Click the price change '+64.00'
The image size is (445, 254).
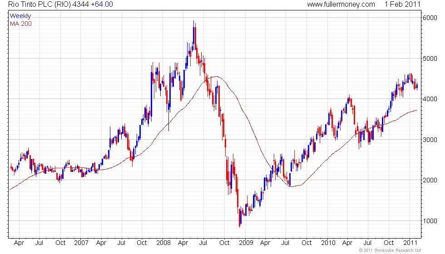[102, 4]
